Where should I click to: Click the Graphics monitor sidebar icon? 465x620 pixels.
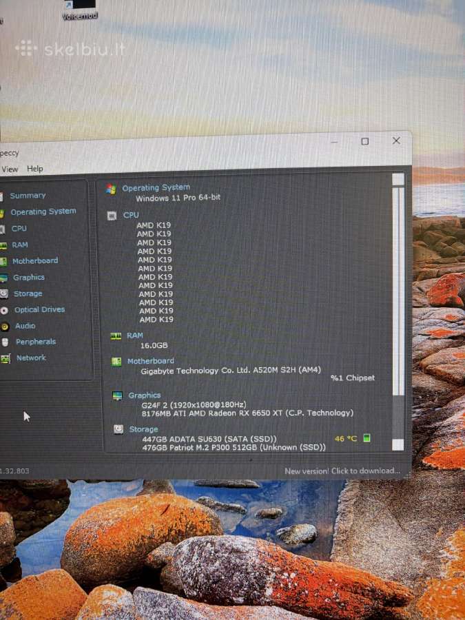(3, 278)
